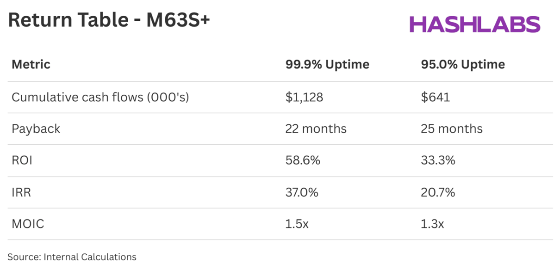Viewport: 560px width, 270px height.
Task: Click the 58.6% ROI value
Action: [x=303, y=160]
